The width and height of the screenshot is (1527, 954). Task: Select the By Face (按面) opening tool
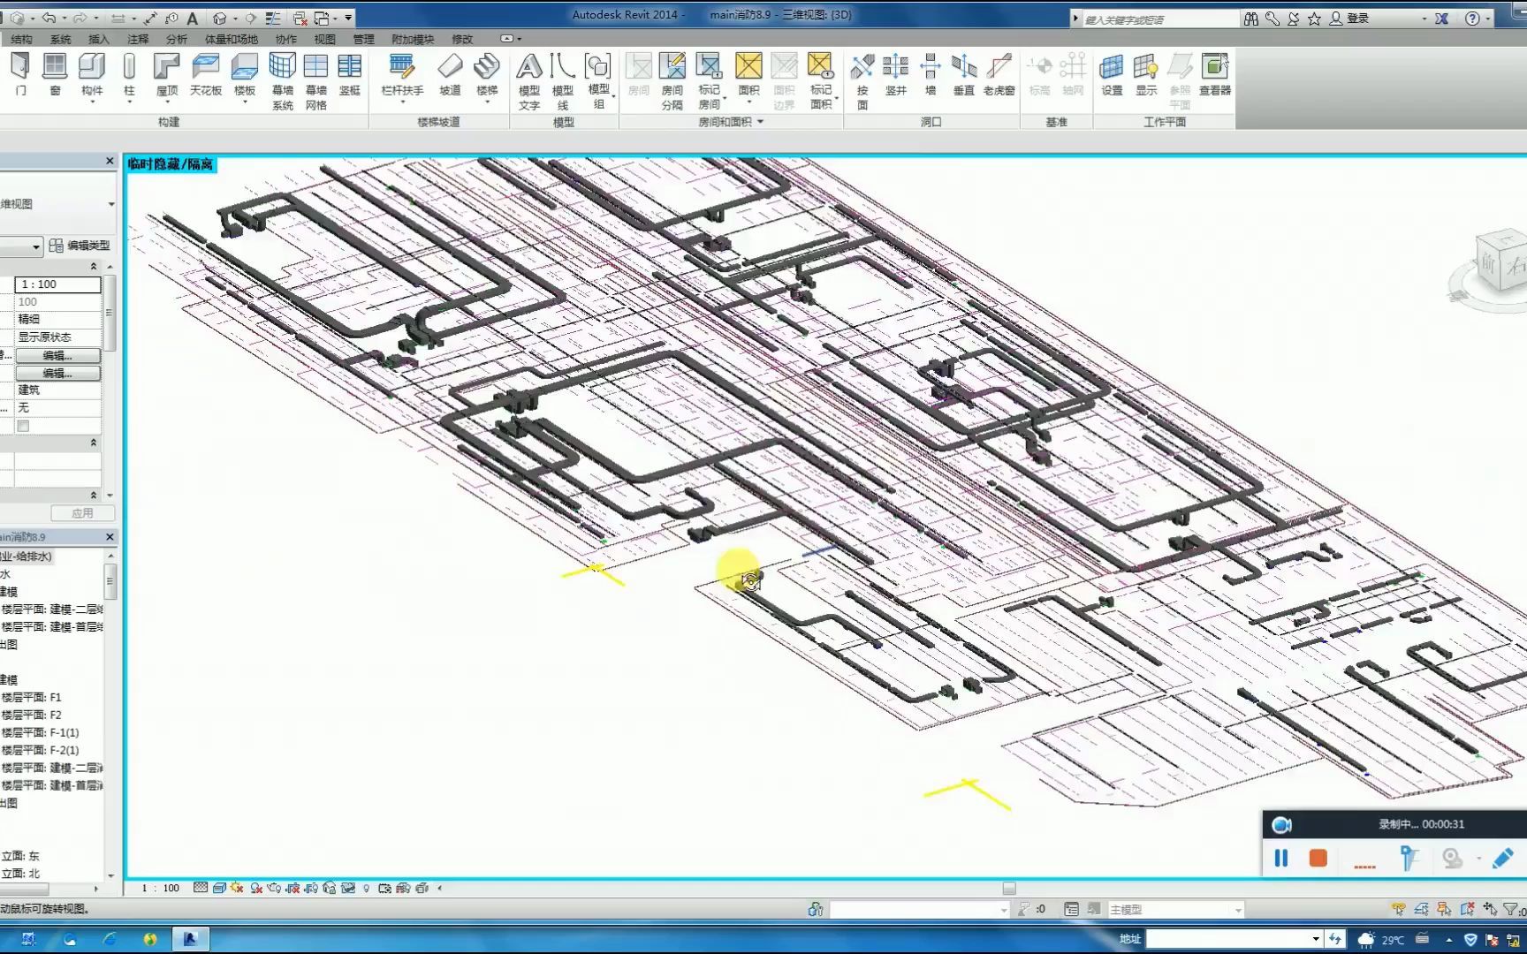pos(862,80)
